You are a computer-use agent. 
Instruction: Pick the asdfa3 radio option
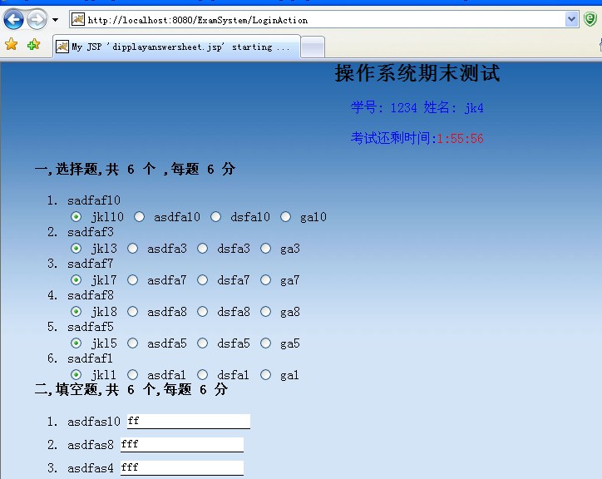[x=132, y=249]
